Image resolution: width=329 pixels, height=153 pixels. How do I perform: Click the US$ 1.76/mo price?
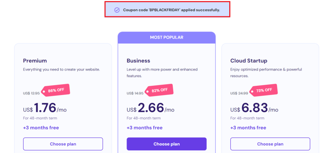pos(44,108)
